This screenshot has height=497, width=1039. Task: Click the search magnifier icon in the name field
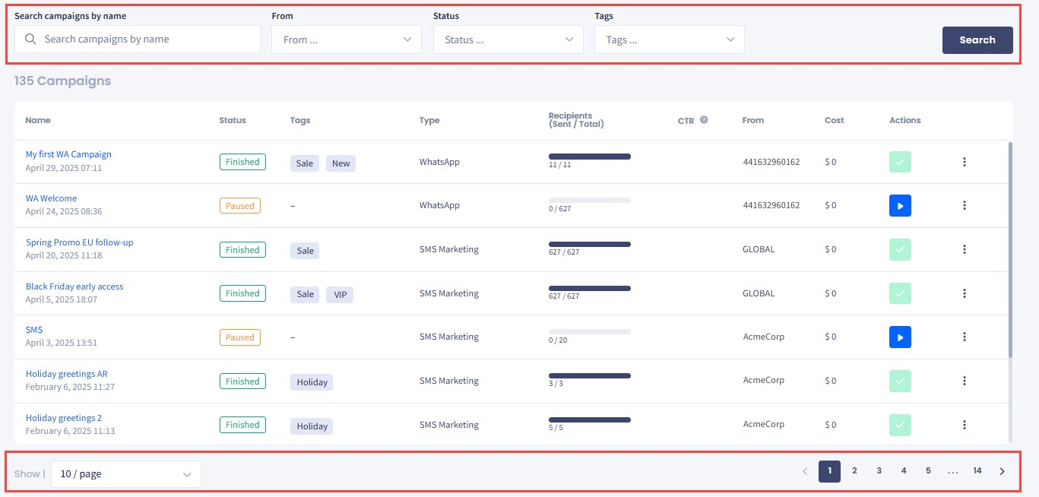(30, 40)
